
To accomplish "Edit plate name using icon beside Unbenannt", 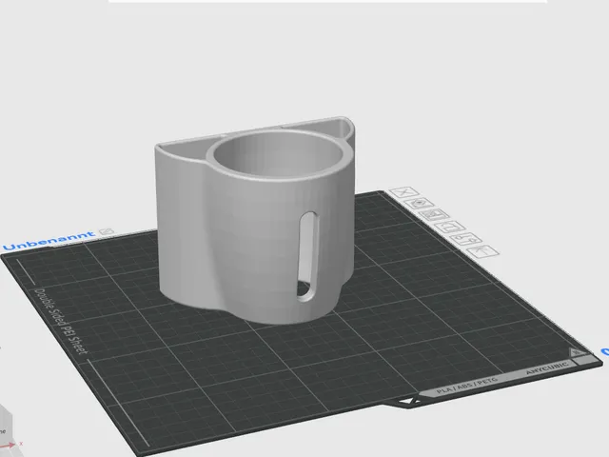I will coord(106,231).
